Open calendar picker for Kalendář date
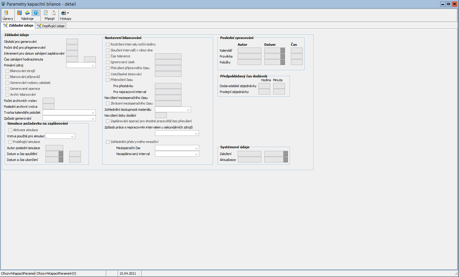Image resolution: width=460 pixels, height=277 pixels. click(283, 50)
